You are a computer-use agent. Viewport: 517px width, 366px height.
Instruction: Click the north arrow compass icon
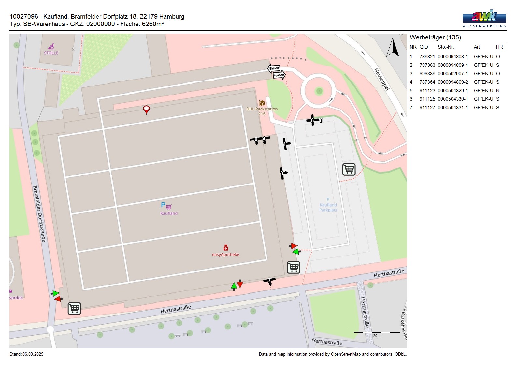tap(393, 48)
